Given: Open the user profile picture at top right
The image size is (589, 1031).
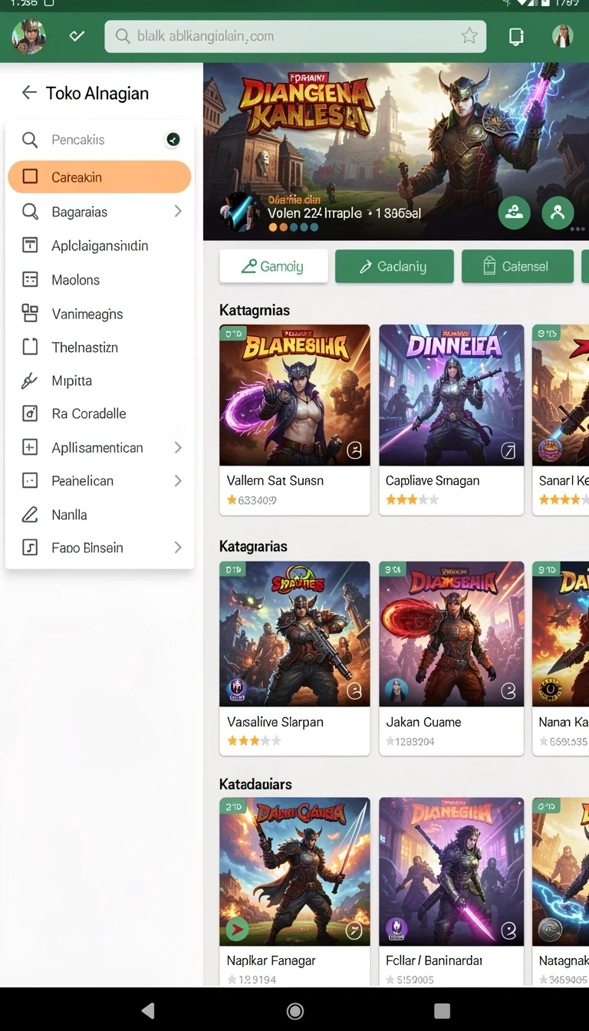Looking at the screenshot, I should click(x=563, y=36).
